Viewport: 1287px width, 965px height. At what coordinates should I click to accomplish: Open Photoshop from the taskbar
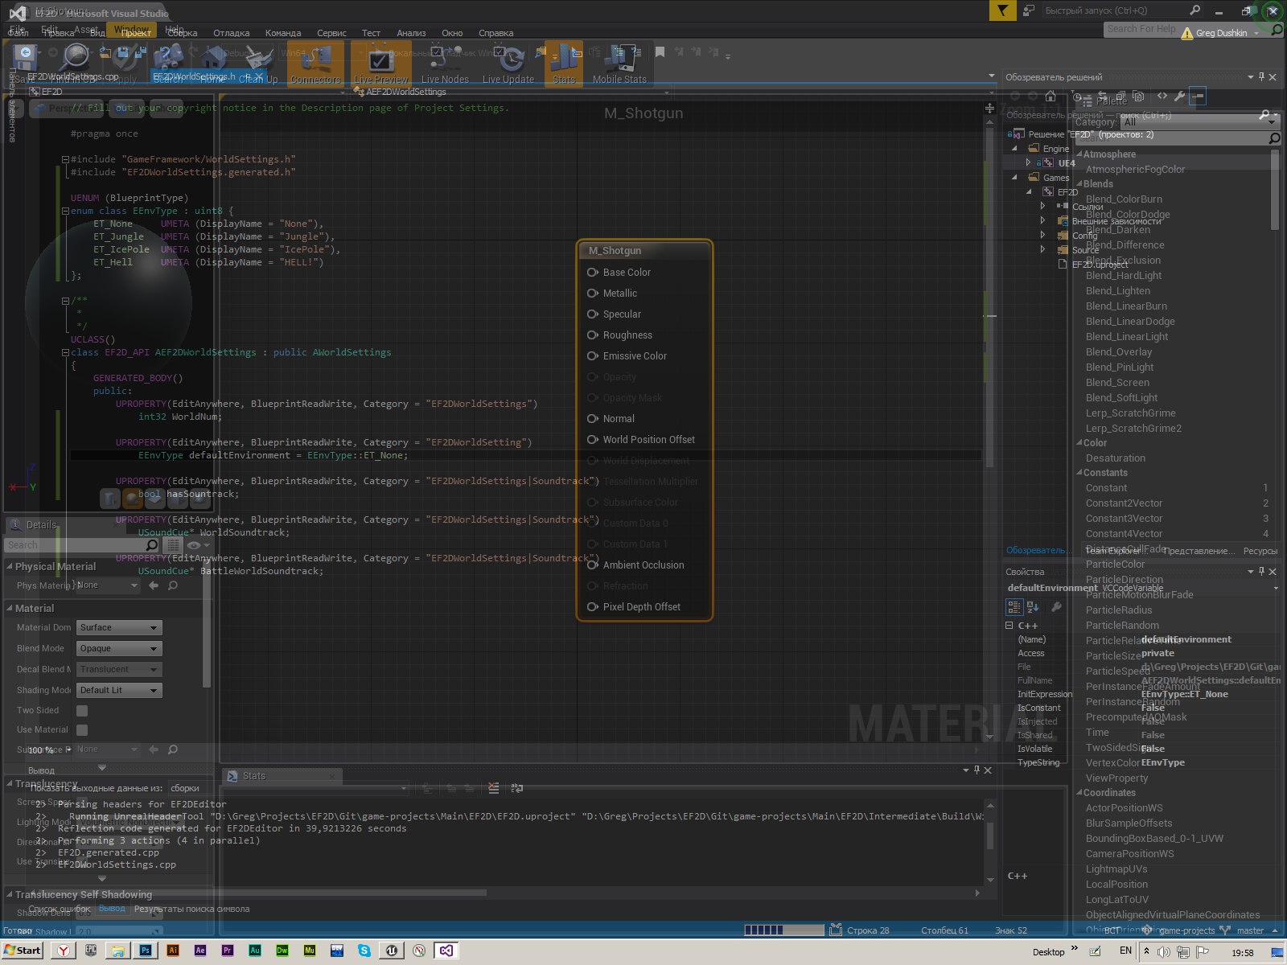(x=146, y=951)
